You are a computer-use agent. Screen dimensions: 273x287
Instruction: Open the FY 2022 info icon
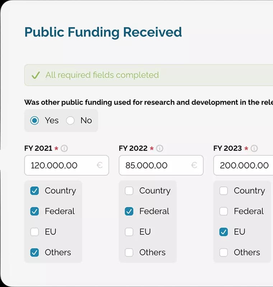[159, 148]
